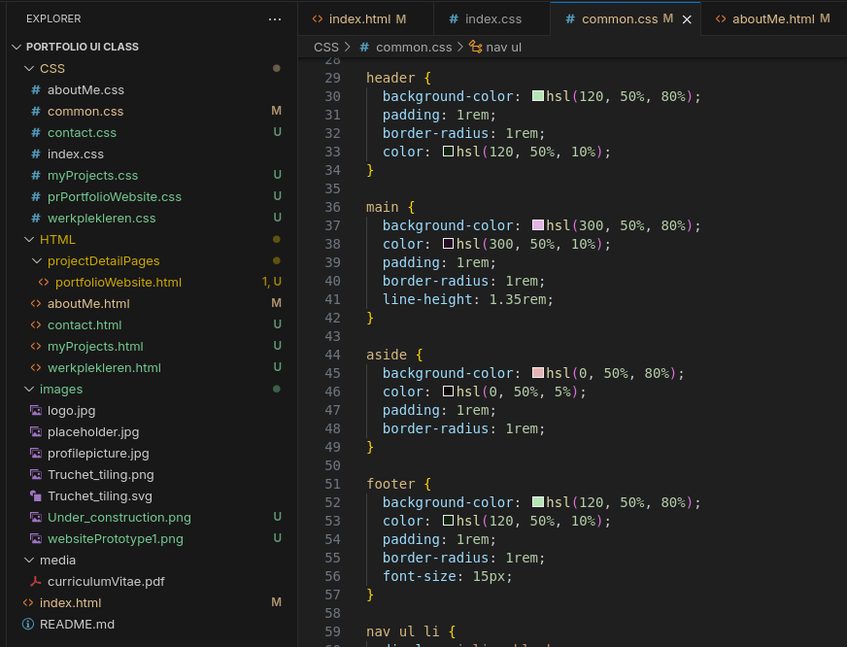Click the SVG file icon for Truchet_tiling.svg

[x=36, y=495]
